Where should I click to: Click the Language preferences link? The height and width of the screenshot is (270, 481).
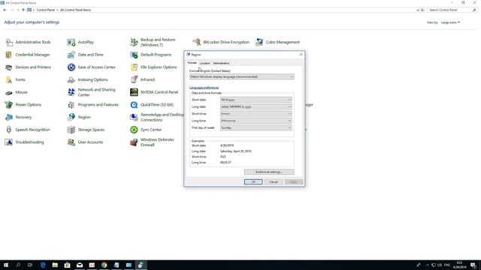[204, 88]
